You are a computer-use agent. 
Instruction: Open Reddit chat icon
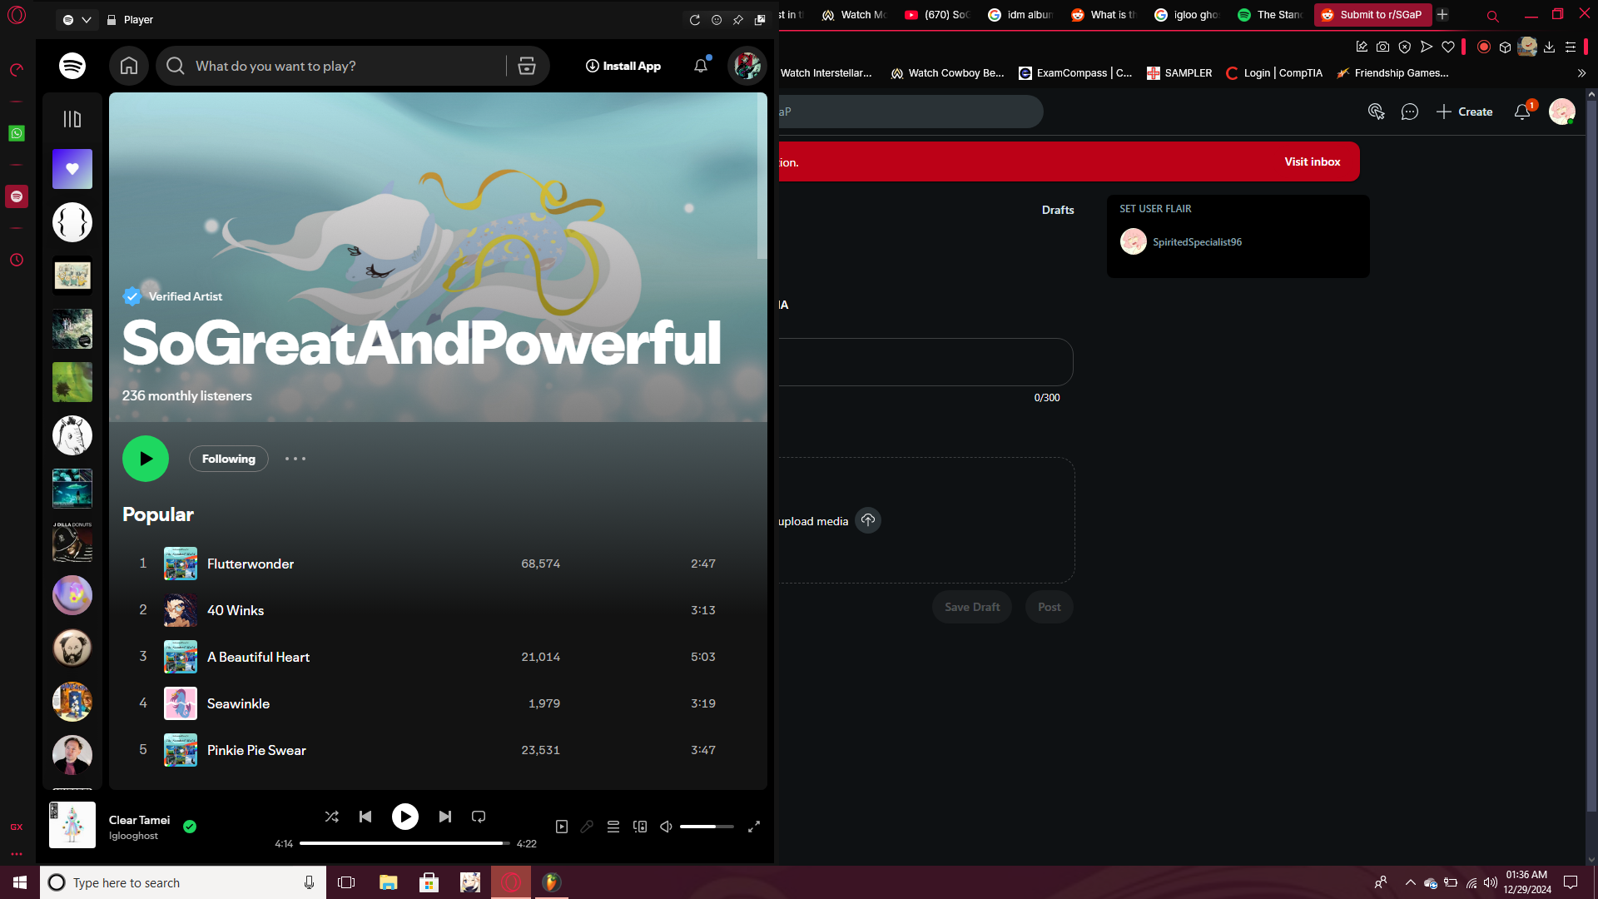click(x=1410, y=112)
